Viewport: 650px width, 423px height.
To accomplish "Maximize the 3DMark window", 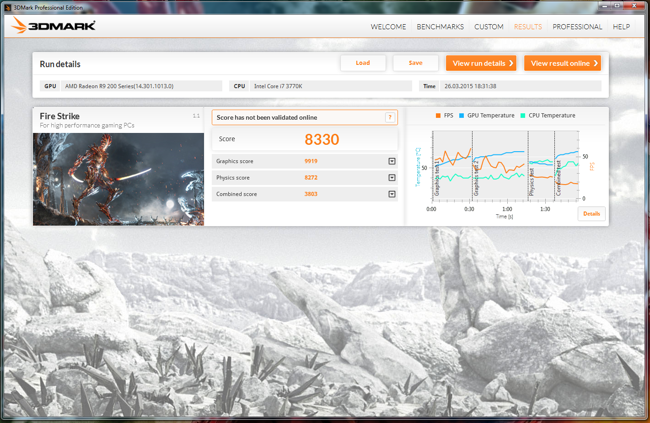I will tap(617, 5).
